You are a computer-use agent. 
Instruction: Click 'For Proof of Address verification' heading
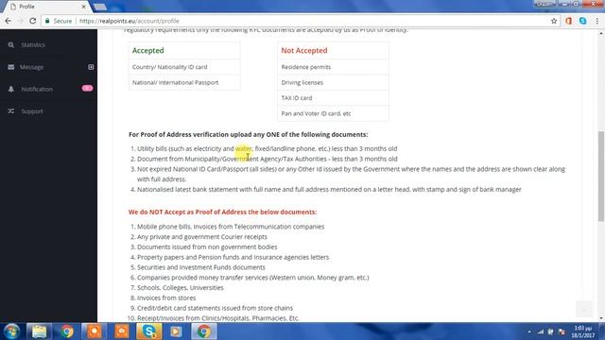(248, 134)
